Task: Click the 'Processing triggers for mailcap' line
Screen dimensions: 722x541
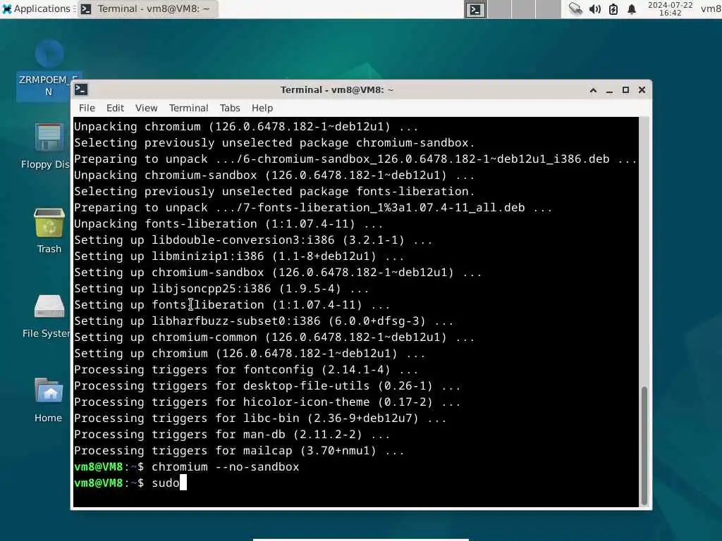Action: point(239,450)
